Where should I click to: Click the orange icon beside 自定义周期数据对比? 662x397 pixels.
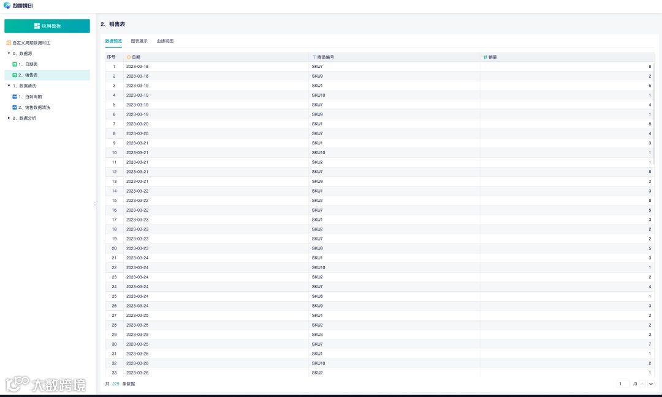(9, 43)
